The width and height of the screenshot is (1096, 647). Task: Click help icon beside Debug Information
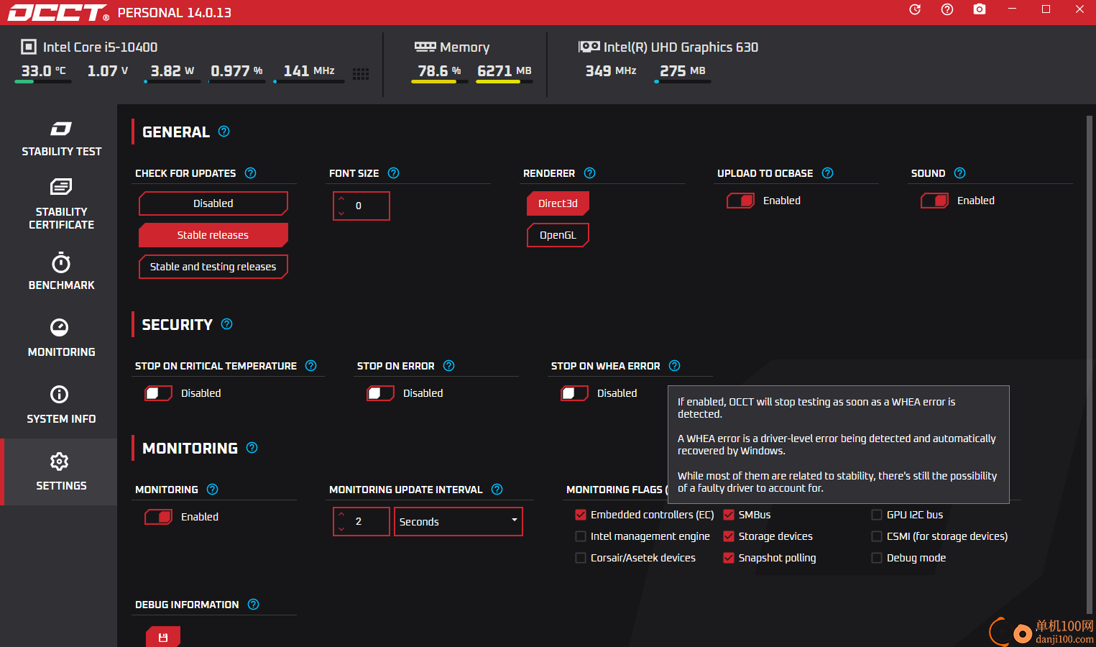point(253,604)
